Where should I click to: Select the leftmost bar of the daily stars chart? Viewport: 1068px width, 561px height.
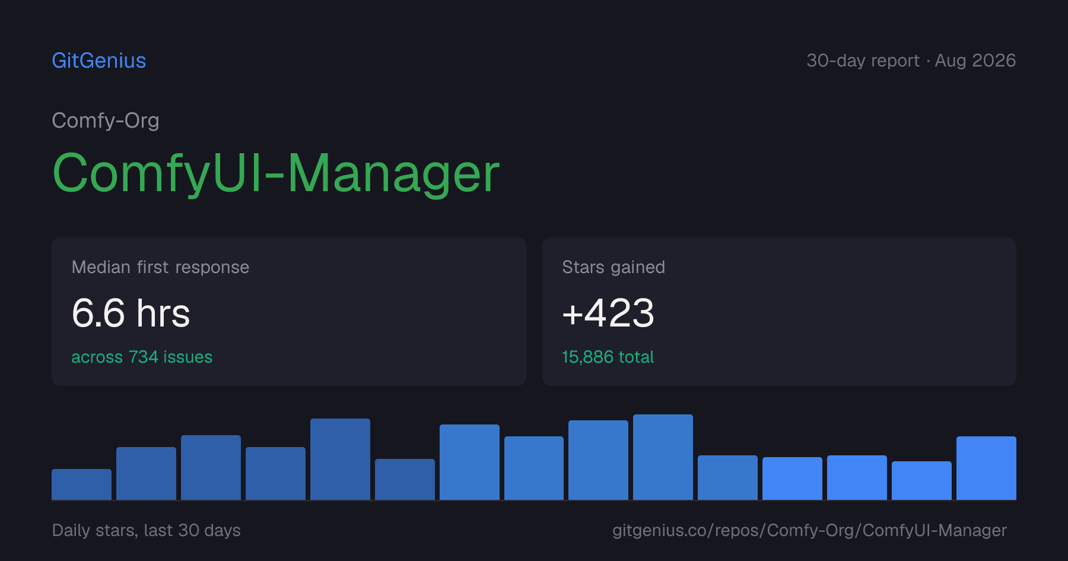[x=81, y=484]
